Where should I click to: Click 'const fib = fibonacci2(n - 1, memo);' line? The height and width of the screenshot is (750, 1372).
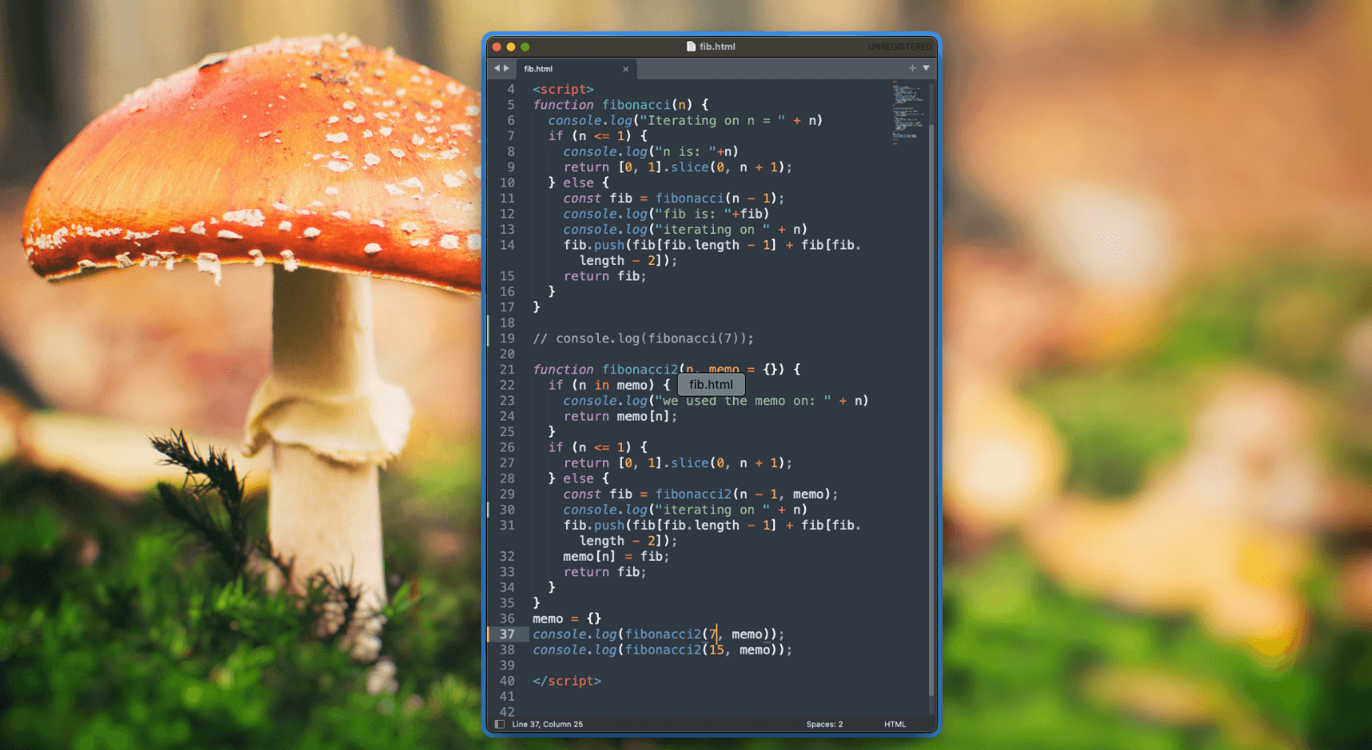pos(700,494)
